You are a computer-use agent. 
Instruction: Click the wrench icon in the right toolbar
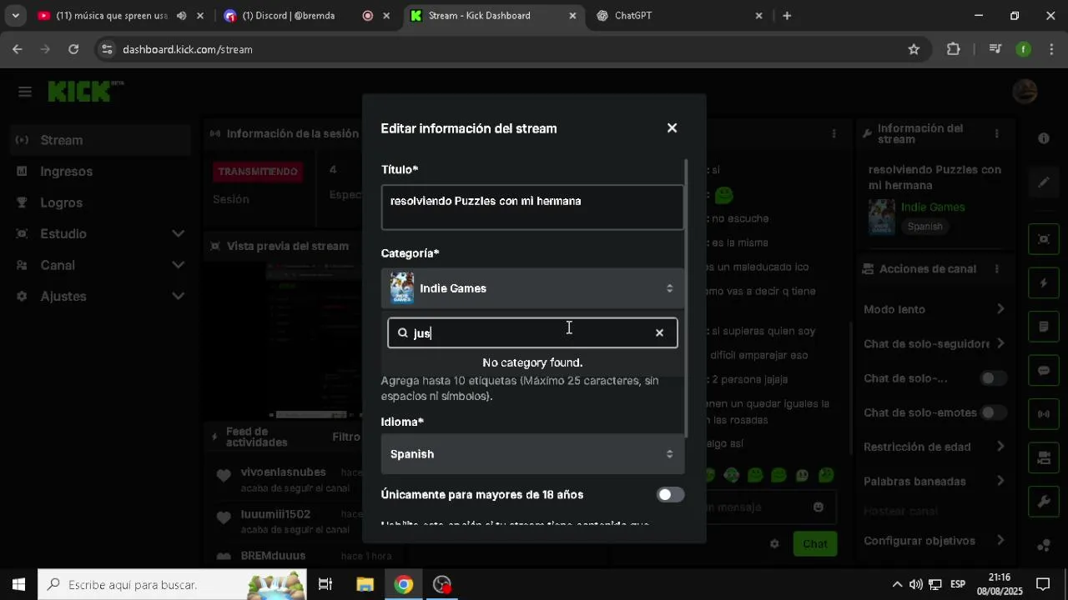point(1044,501)
